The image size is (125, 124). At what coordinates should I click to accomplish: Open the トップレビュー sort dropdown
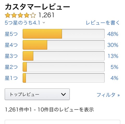pyautogui.click(x=37, y=94)
